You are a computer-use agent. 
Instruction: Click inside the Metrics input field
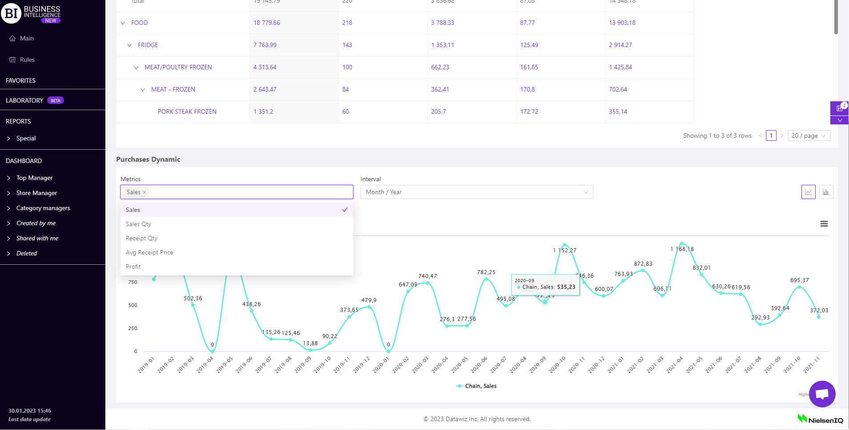(x=249, y=192)
